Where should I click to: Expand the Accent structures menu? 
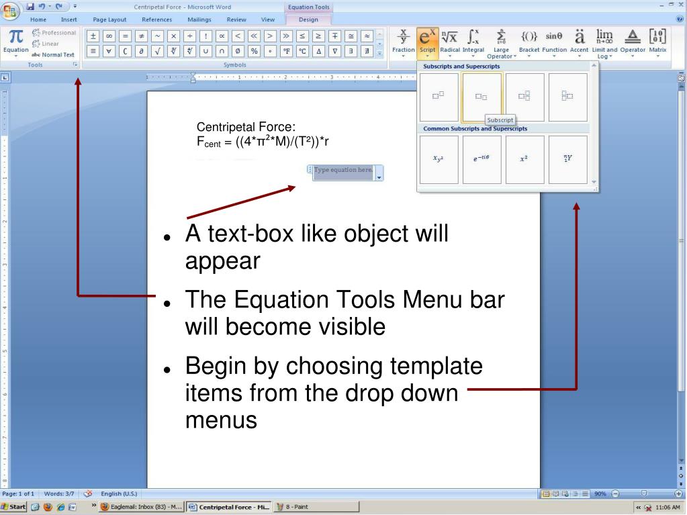point(580,43)
